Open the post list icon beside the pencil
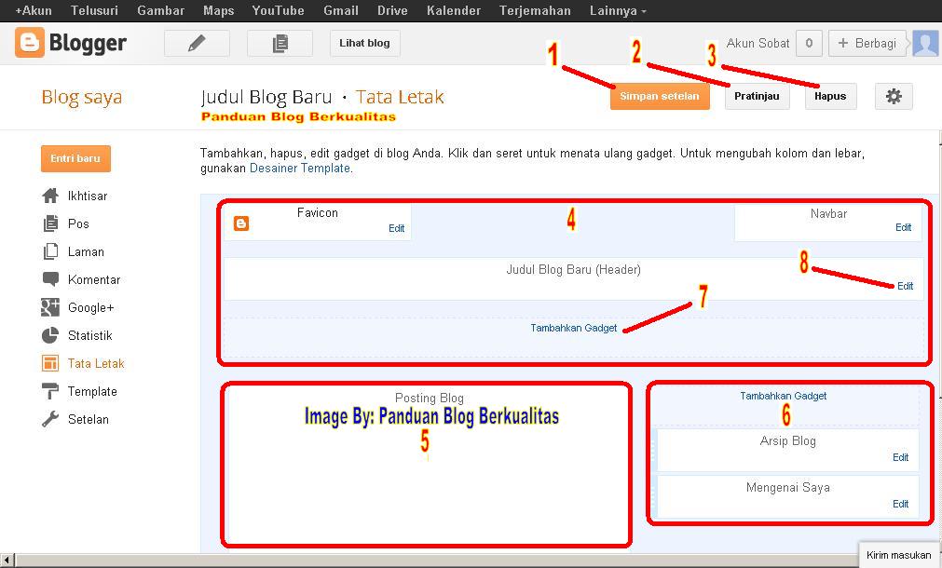The image size is (942, 568). pos(280,43)
